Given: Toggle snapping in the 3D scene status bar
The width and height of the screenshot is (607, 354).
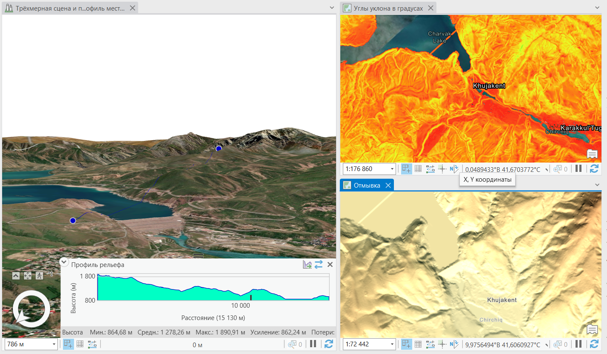Looking at the screenshot, I should pos(68,344).
